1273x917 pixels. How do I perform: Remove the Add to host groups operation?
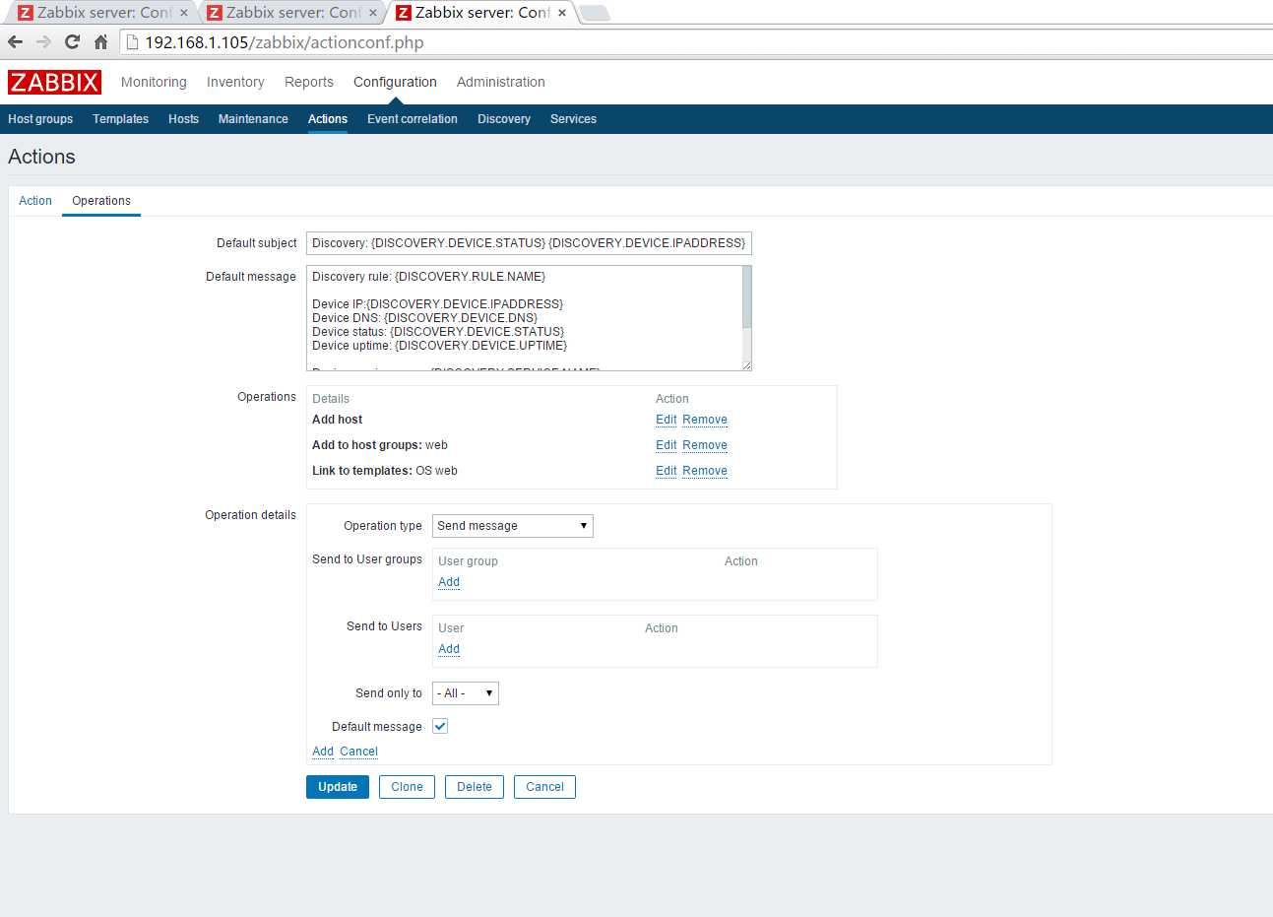pos(705,445)
